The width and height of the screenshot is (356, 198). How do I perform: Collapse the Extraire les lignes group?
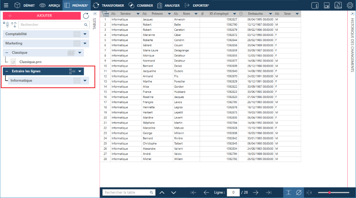(6, 71)
